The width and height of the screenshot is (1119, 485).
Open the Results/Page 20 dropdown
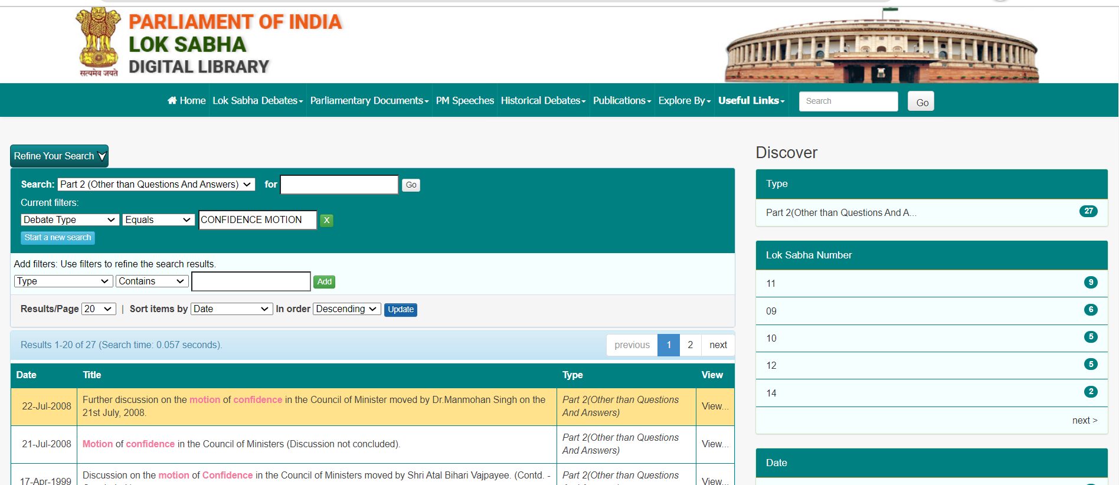point(99,309)
